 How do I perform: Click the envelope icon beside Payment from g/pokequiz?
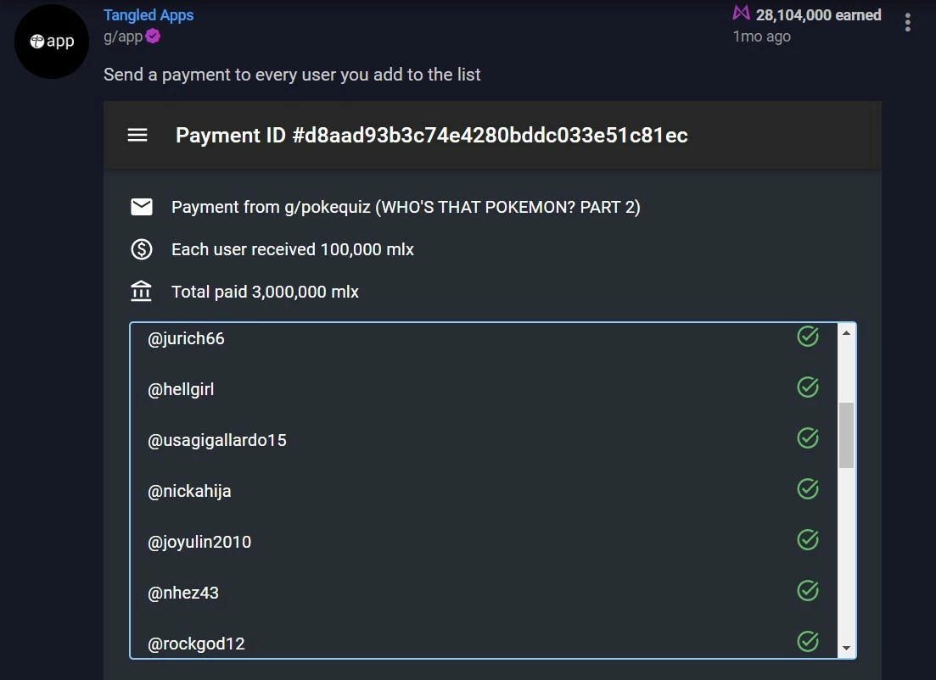click(142, 207)
